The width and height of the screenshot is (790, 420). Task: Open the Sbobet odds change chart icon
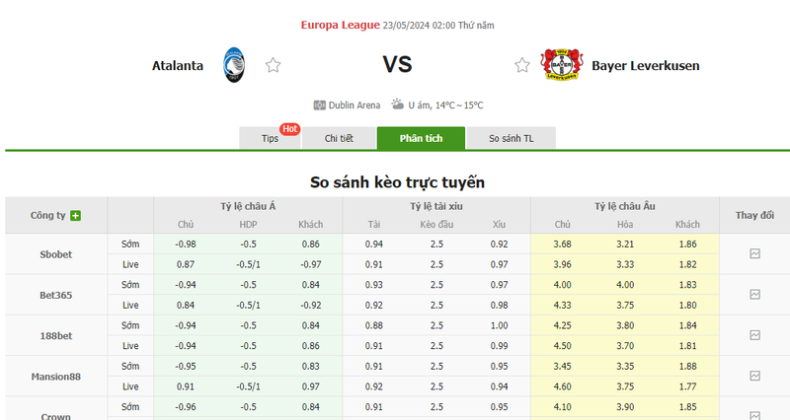pos(754,254)
